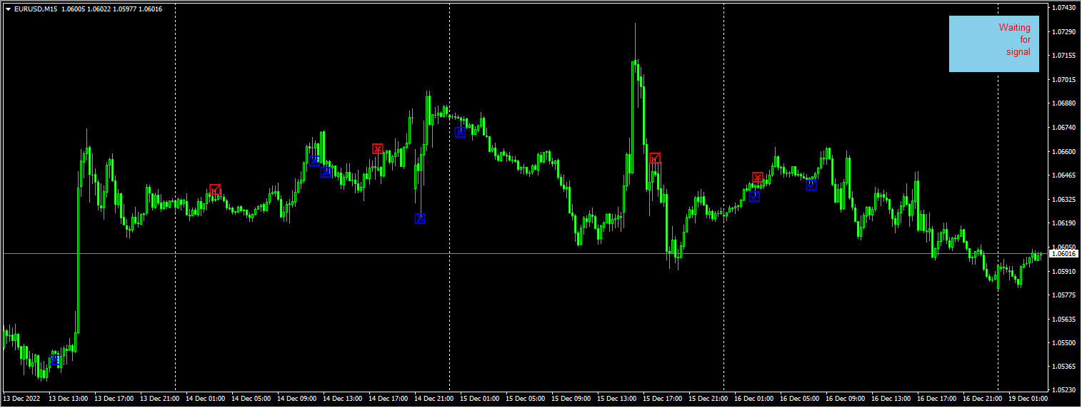Click the '13 Dec 21:00' time axis label
1082x408 pixels.
point(159,399)
